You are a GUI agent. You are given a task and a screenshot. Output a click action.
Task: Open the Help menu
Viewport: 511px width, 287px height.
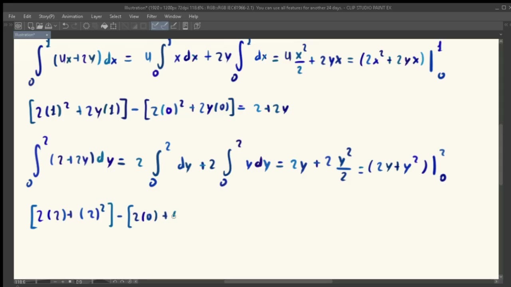pos(194,16)
